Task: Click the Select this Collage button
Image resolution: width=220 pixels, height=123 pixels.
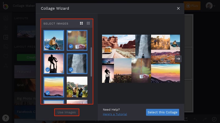Action: pos(162,112)
